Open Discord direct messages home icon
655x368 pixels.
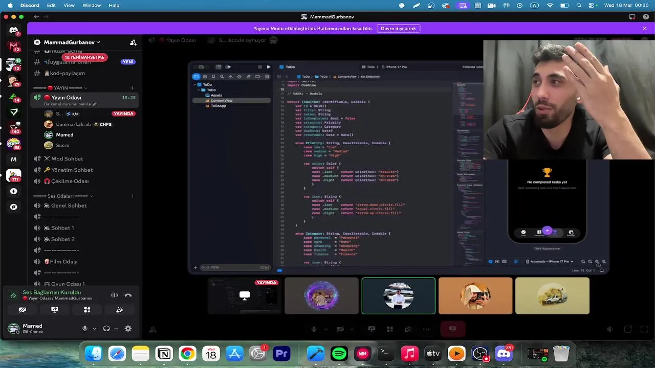click(x=14, y=31)
